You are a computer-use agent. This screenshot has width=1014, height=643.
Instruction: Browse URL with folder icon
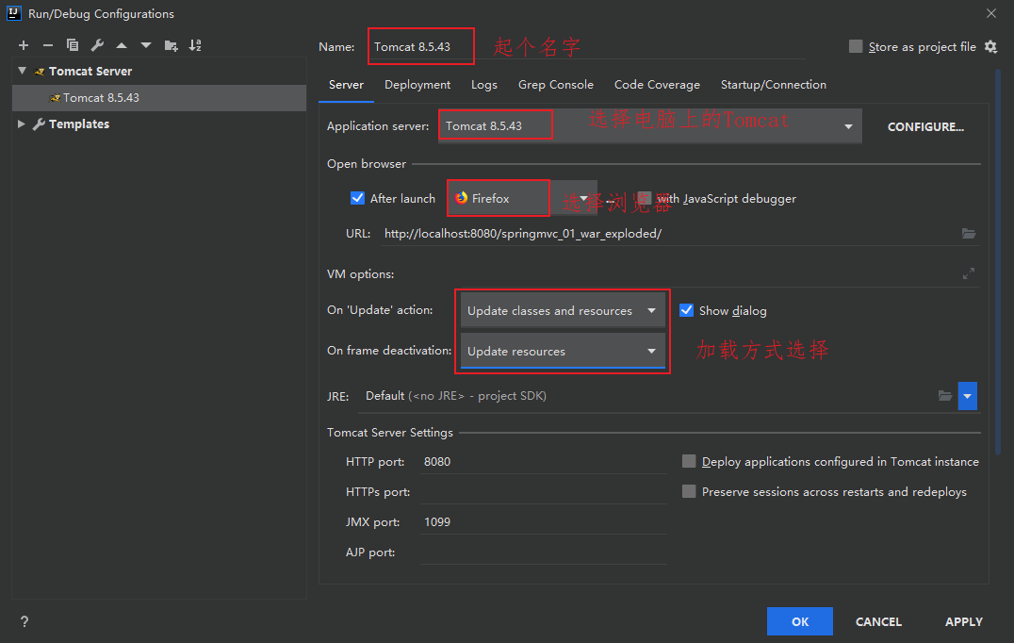[x=968, y=234]
